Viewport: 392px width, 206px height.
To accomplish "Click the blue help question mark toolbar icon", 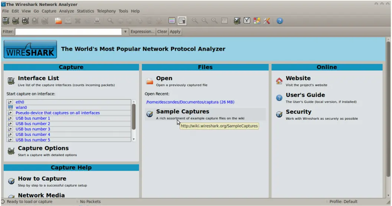I will pyautogui.click(x=280, y=21).
